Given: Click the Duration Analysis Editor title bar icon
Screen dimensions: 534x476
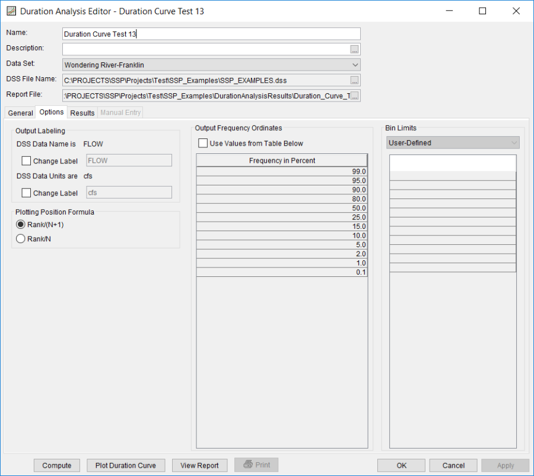Looking at the screenshot, I should point(11,11).
